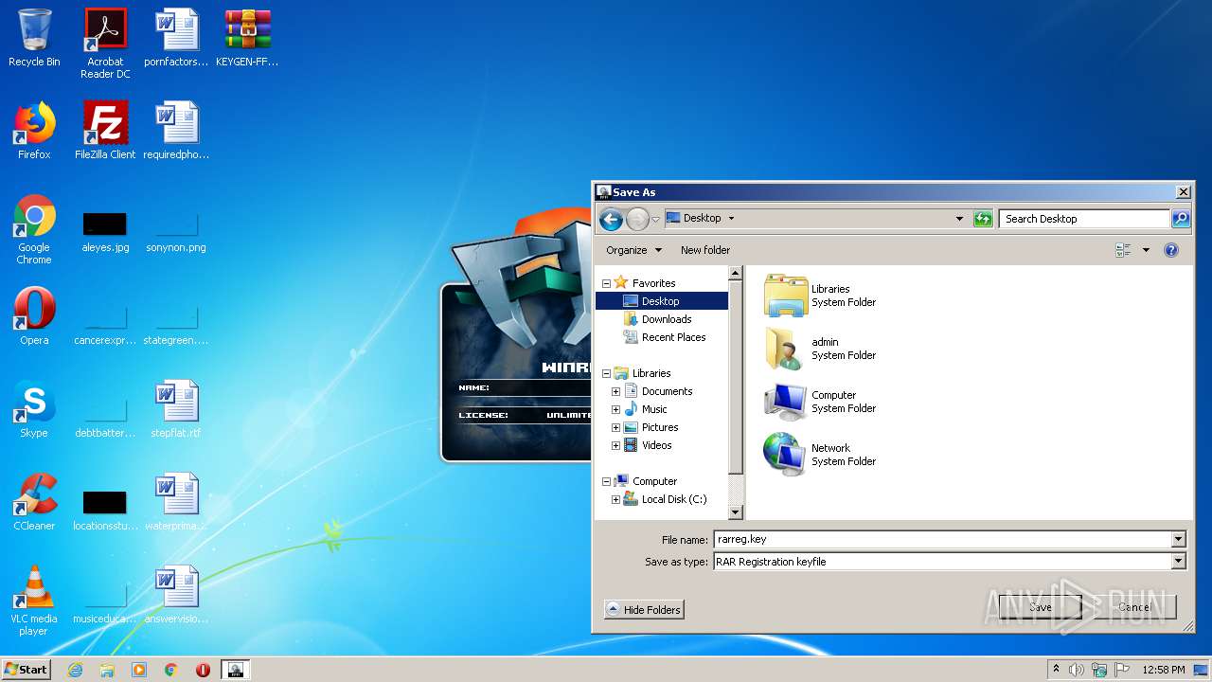
Task: Open the Windows Start button
Action: [26, 670]
